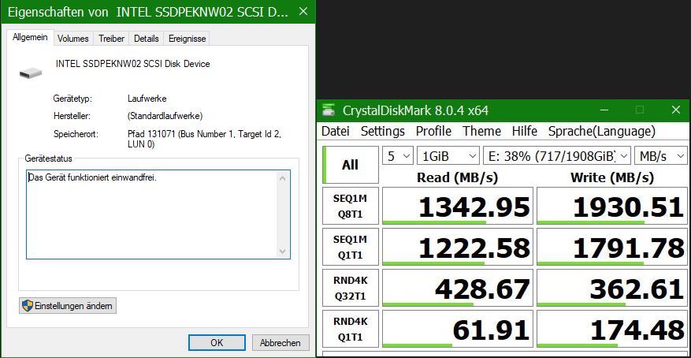Start the RND4K Q1T1 benchmark
This screenshot has width=691, height=358.
[351, 329]
